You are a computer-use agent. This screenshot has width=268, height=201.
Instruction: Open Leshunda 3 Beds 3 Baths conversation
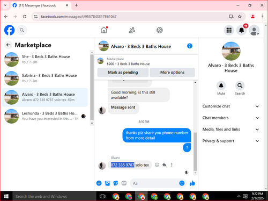pyautogui.click(x=45, y=116)
